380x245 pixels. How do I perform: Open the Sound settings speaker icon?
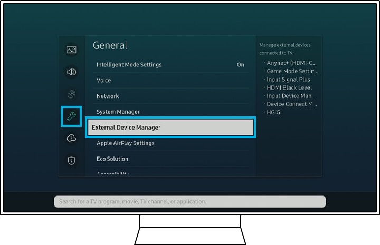(x=71, y=72)
